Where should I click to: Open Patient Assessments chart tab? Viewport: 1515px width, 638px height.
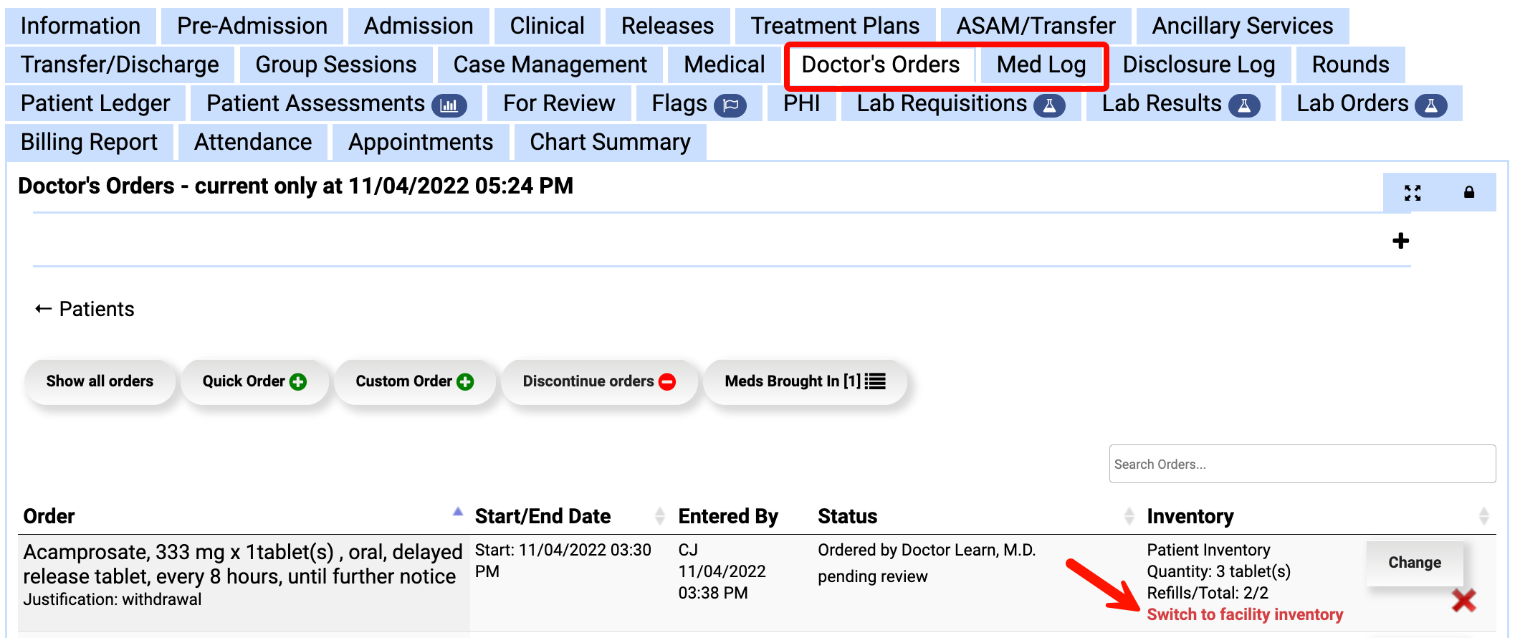click(x=335, y=104)
